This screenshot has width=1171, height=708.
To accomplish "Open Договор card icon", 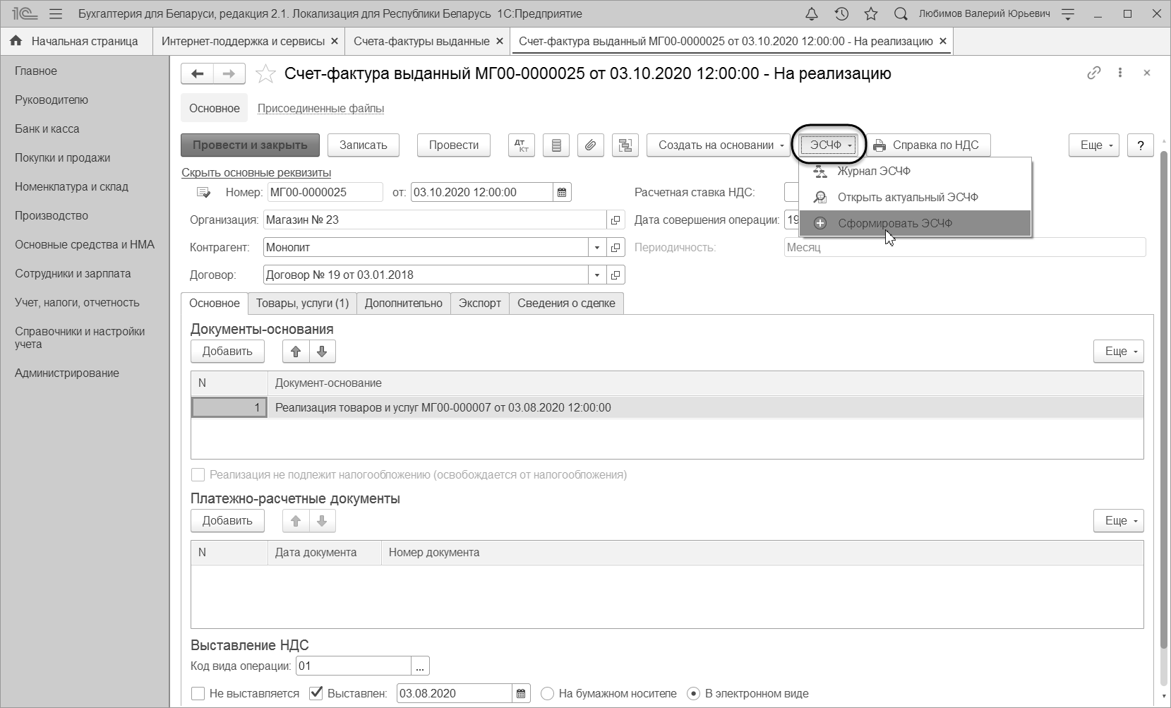I will 615,275.
